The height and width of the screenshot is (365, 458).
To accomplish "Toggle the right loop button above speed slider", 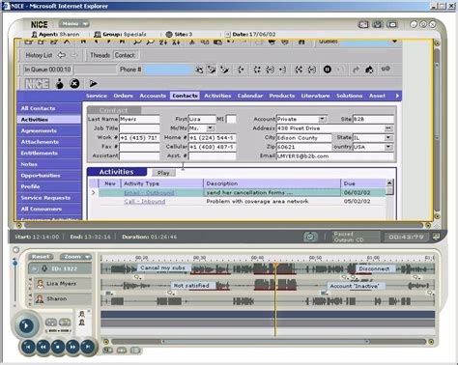I will pos(65,322).
